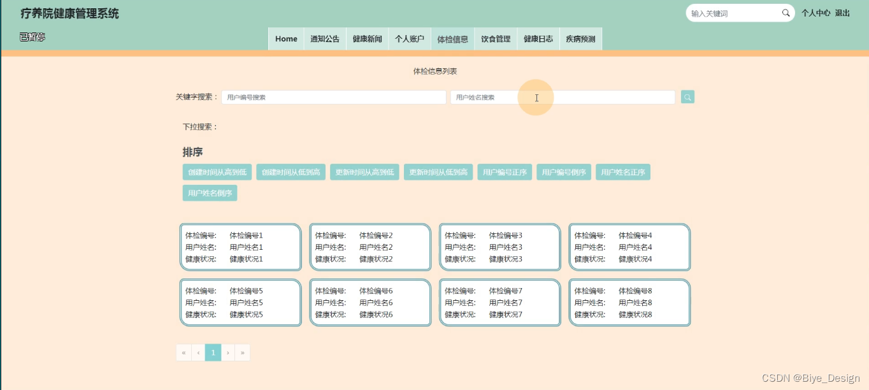Open the 个人账户 tab
869x390 pixels.
(410, 39)
